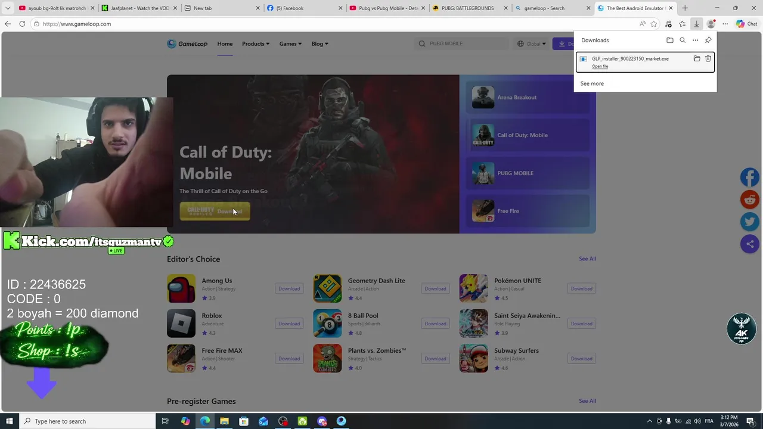This screenshot has width=763, height=429.
Task: Click the gameloop.com address bar
Action: pos(334,24)
